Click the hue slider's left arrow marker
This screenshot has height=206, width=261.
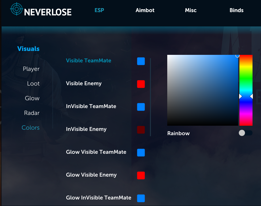click(x=240, y=96)
